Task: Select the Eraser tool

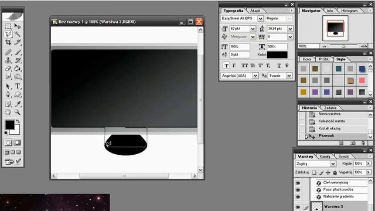Action: tap(8, 69)
